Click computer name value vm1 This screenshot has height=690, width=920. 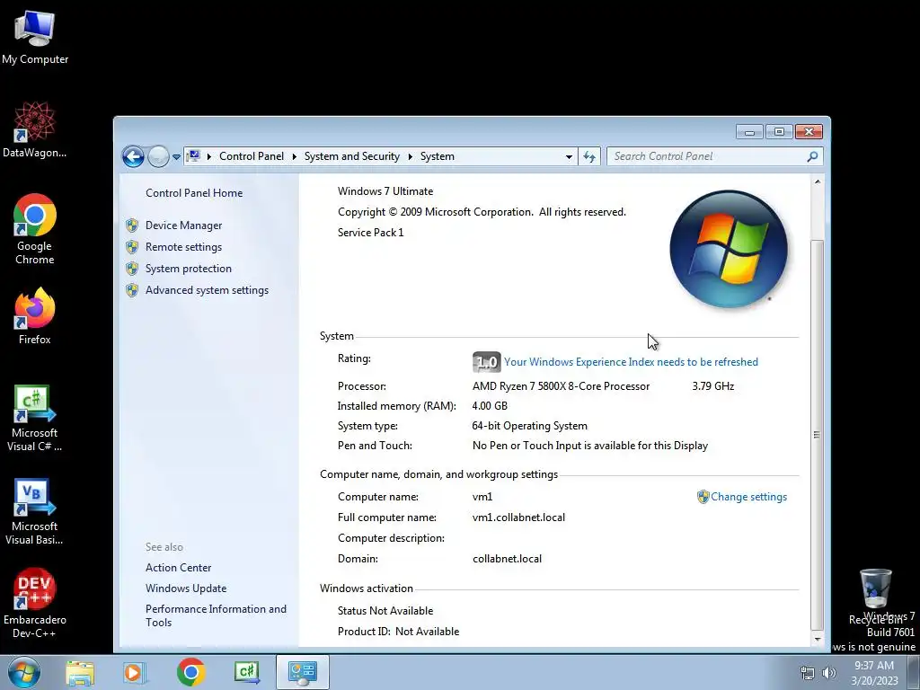pyautogui.click(x=482, y=497)
